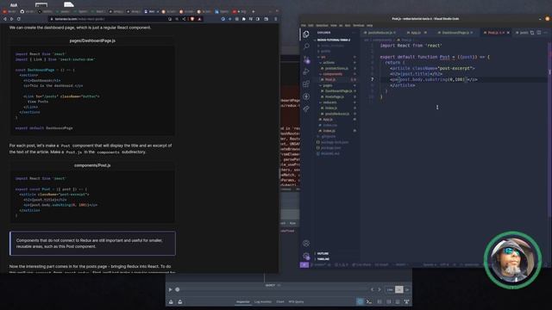This screenshot has height=310, width=552.
Task: Go back in the browser
Action: 5,19
